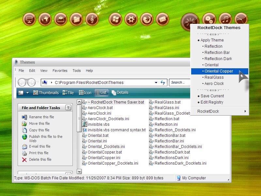Open the gear settings dock icon

point(131,19)
